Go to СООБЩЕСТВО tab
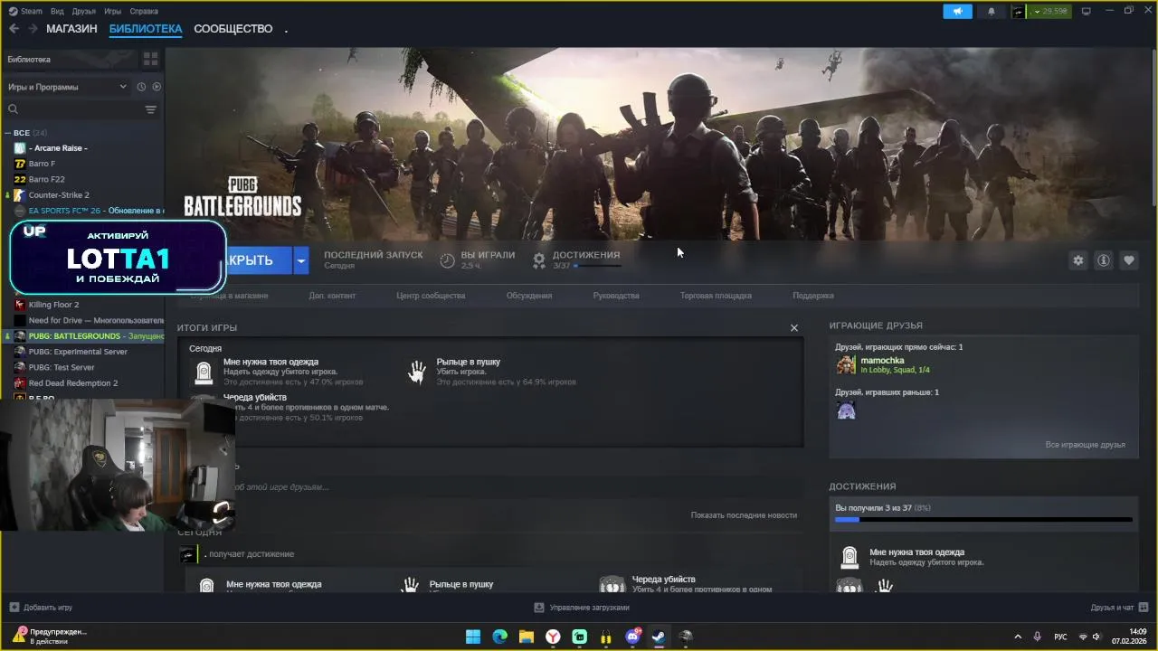The image size is (1158, 651). point(233,29)
